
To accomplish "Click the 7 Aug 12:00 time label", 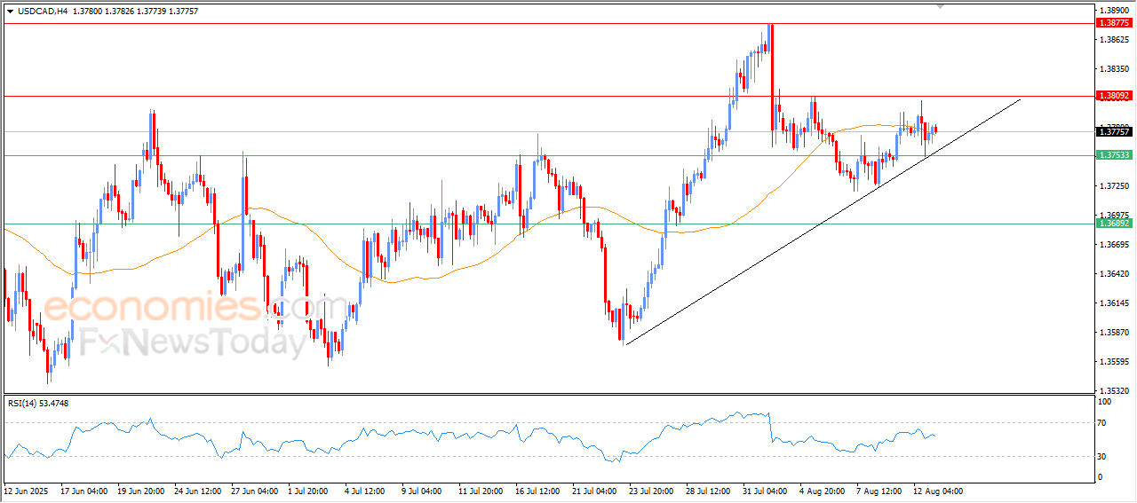I will click(879, 491).
